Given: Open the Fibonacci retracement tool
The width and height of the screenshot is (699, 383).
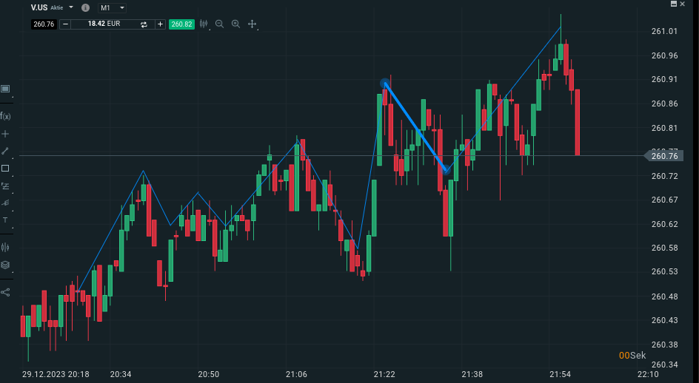Looking at the screenshot, I should pos(5,186).
